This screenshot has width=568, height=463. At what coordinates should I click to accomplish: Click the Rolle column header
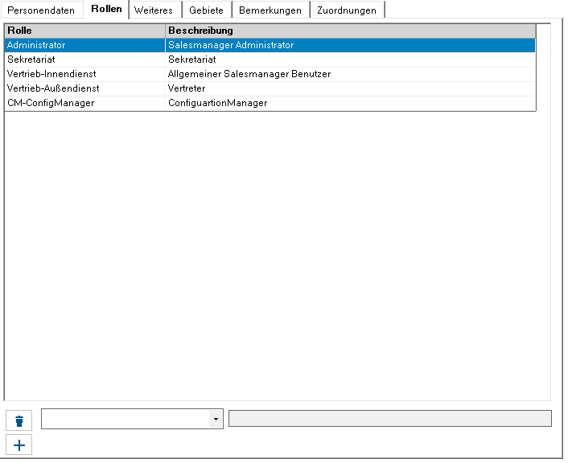click(x=85, y=31)
